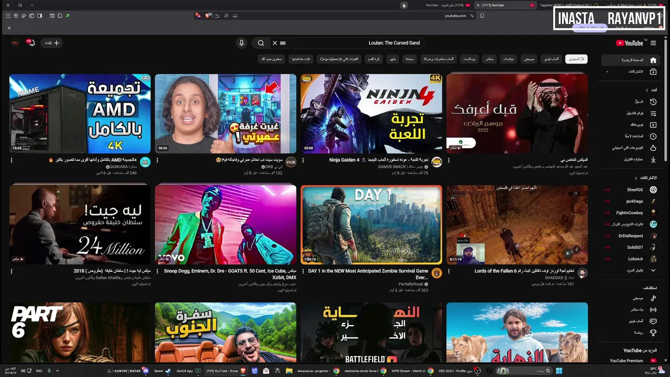Screen dimensions: 670x377
Task: Open the account avatar menu
Action: click(15, 43)
